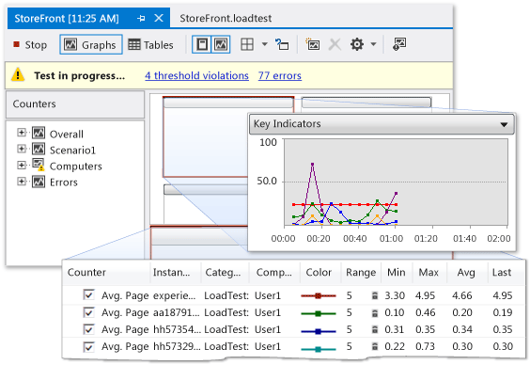
Task: Open the graph layout dropdown arrow
Action: click(x=265, y=44)
